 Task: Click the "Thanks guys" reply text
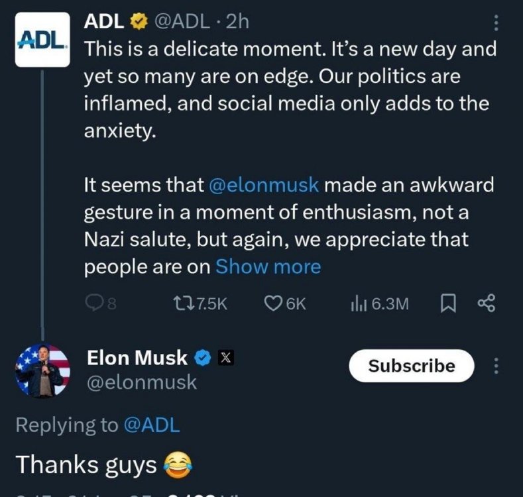(x=85, y=465)
